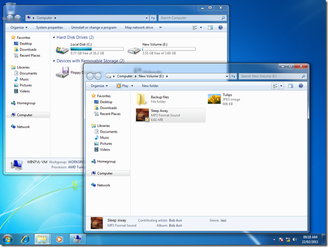Click the Help icon in New Volume window toolbar
The width and height of the screenshot is (328, 247).
tap(301, 86)
